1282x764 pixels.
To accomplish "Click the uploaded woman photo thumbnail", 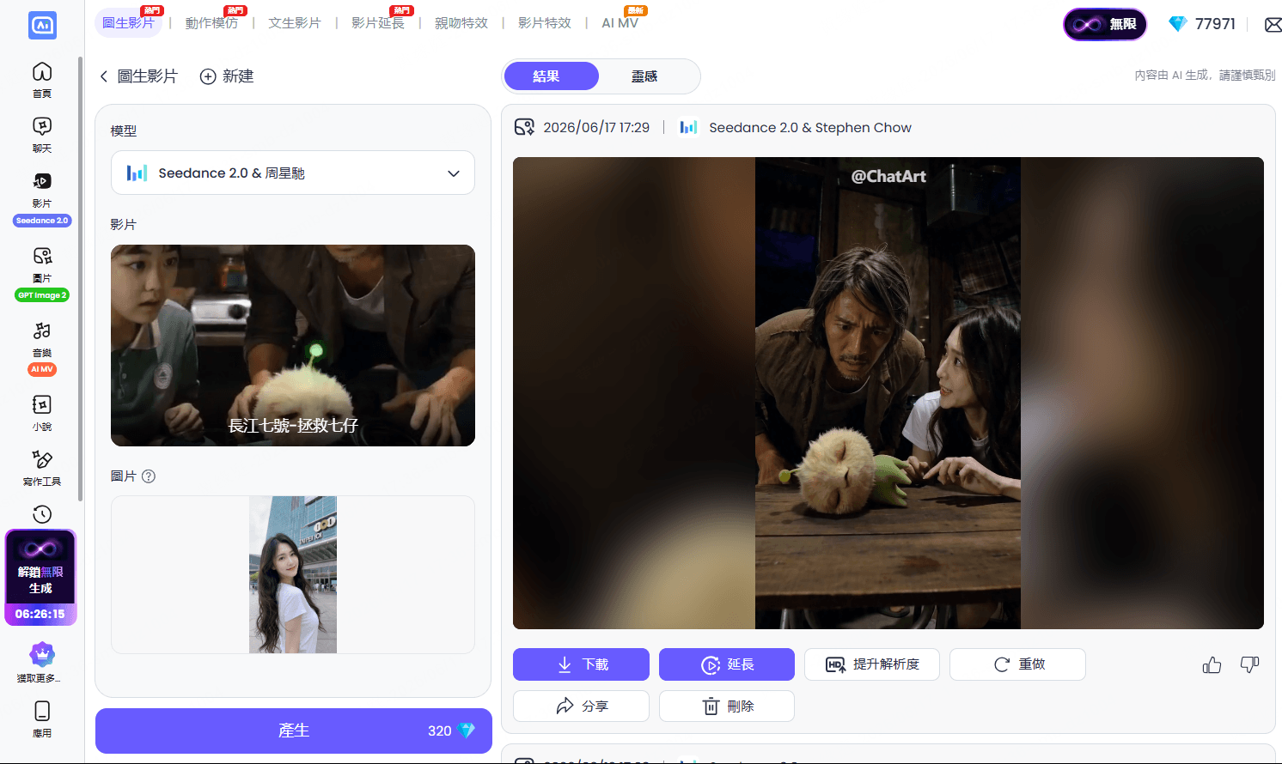I will point(293,574).
